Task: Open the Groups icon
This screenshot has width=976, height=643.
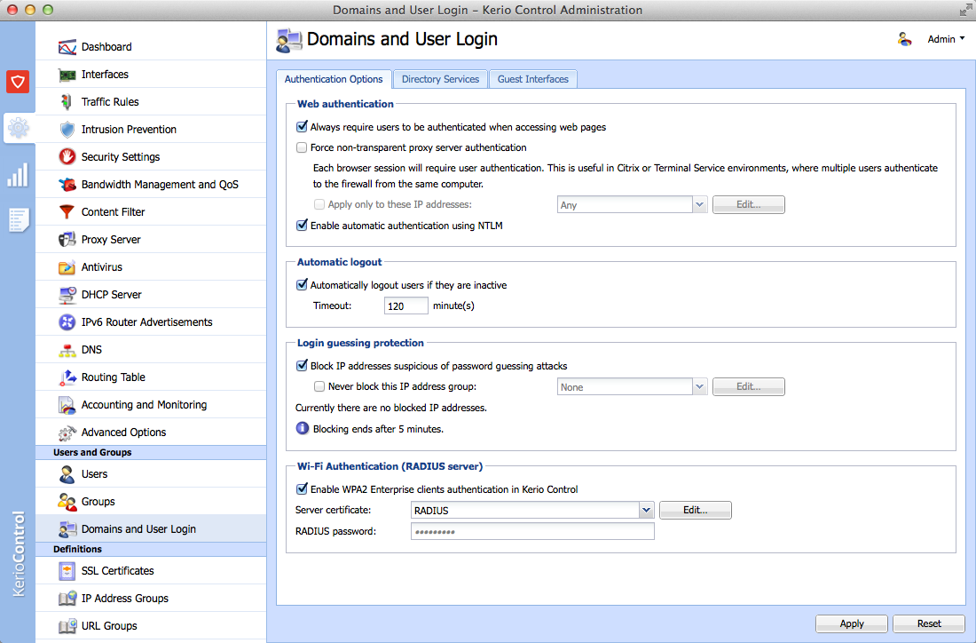Action: (x=67, y=502)
